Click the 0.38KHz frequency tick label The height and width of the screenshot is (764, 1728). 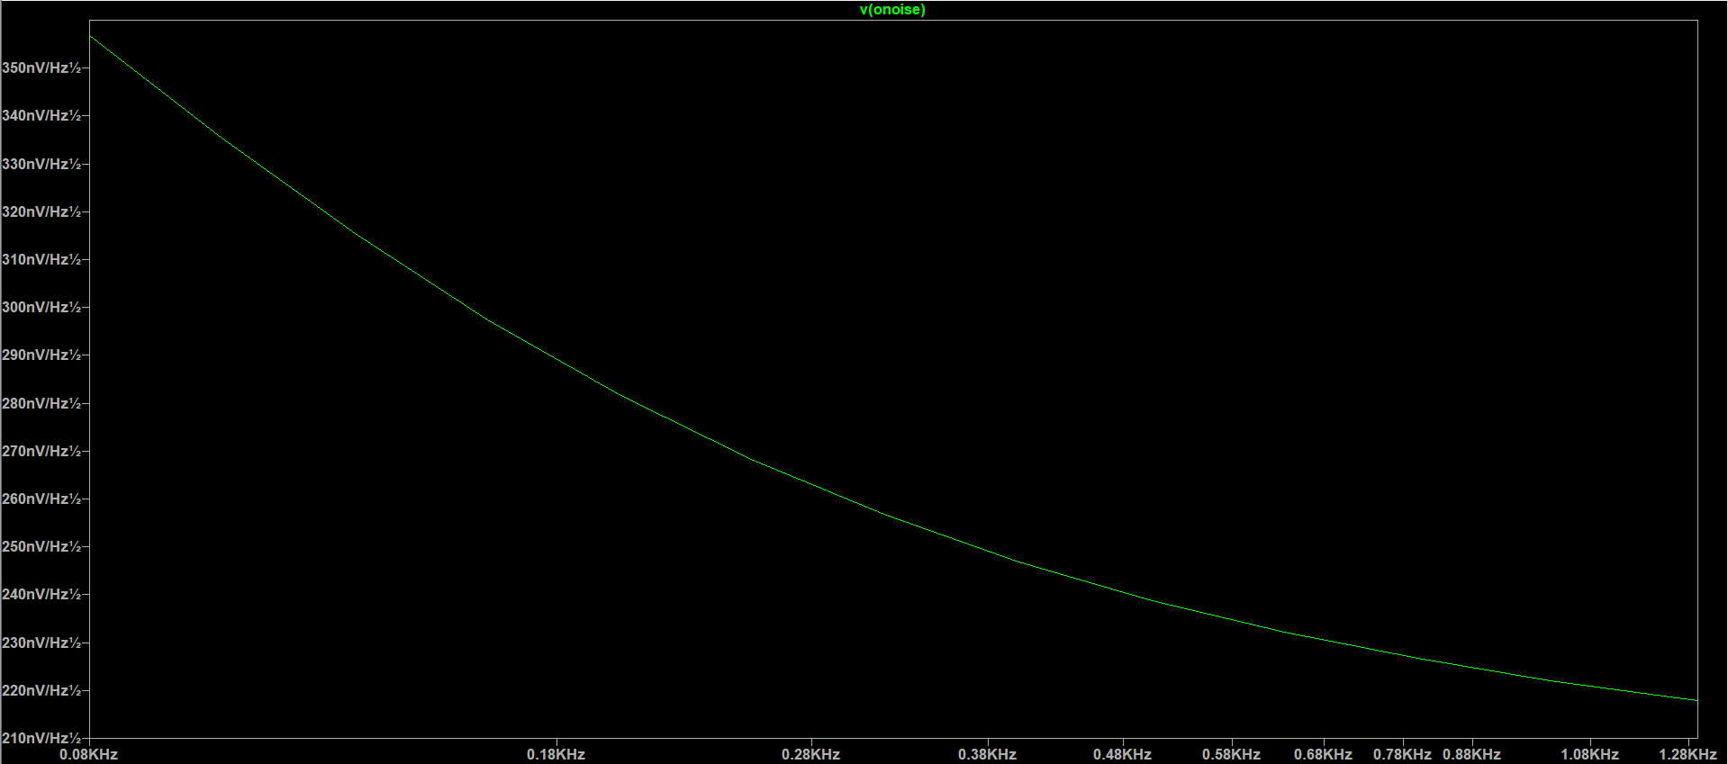(987, 755)
